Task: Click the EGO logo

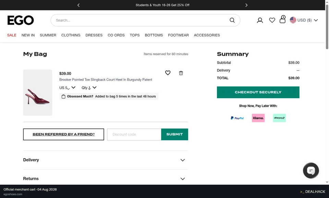Action: (21, 20)
